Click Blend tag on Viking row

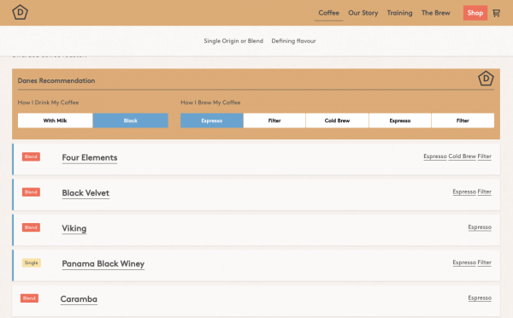click(31, 227)
